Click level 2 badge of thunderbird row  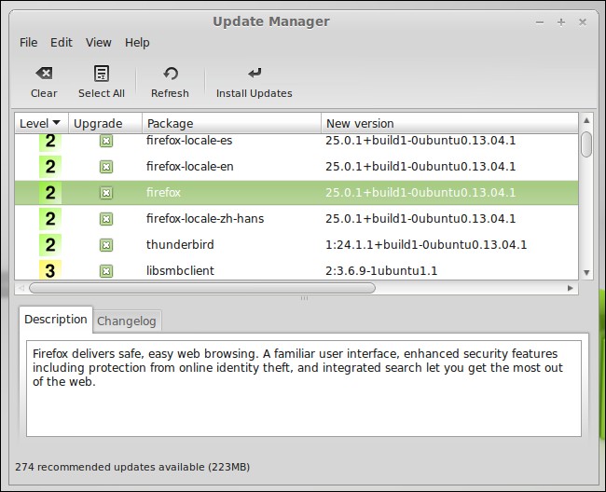click(x=50, y=245)
